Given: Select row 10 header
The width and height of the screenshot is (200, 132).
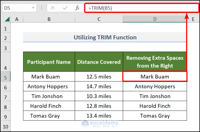Looking at the screenshot, I should pyautogui.click(x=5, y=126).
